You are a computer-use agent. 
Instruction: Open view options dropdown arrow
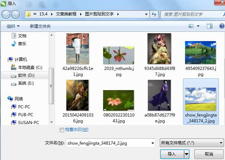coord(198,26)
